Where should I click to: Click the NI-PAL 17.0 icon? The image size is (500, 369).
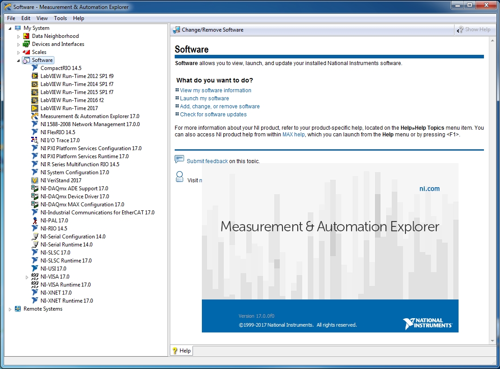point(35,221)
